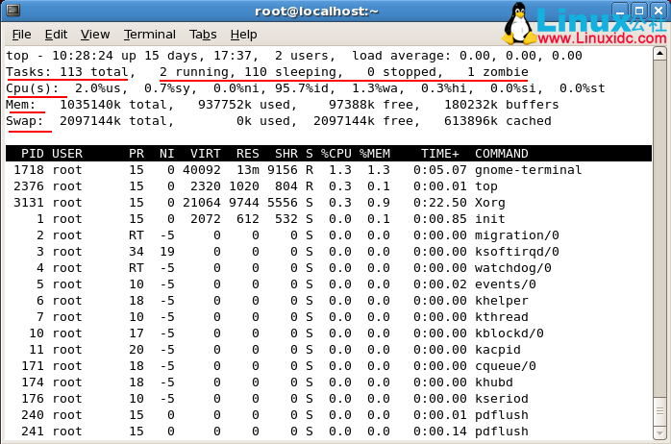This screenshot has width=671, height=444.
Task: Click the Xorg process name
Action: pyautogui.click(x=490, y=203)
